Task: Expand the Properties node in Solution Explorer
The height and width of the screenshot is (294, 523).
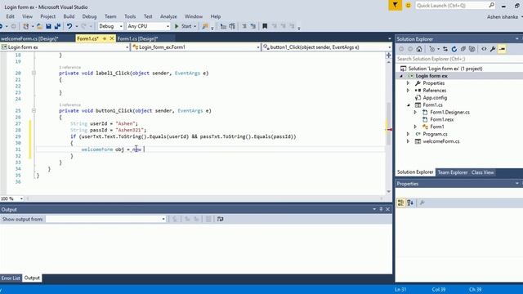Action: [x=408, y=83]
